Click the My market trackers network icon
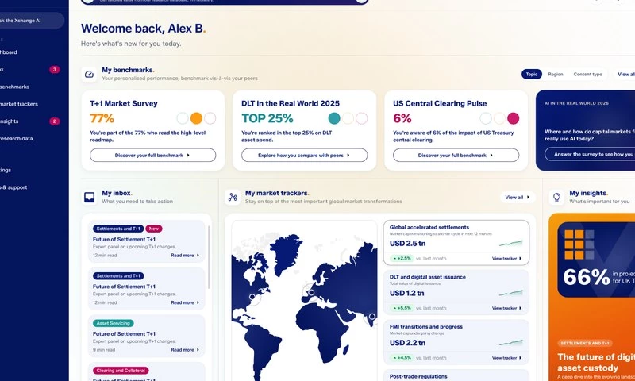The width and height of the screenshot is (635, 381). [233, 197]
